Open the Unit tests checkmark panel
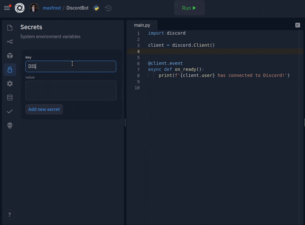 [10, 112]
